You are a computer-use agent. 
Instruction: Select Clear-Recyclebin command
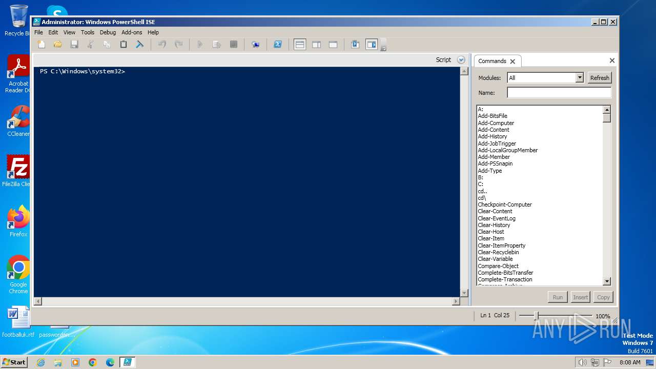[x=498, y=252]
